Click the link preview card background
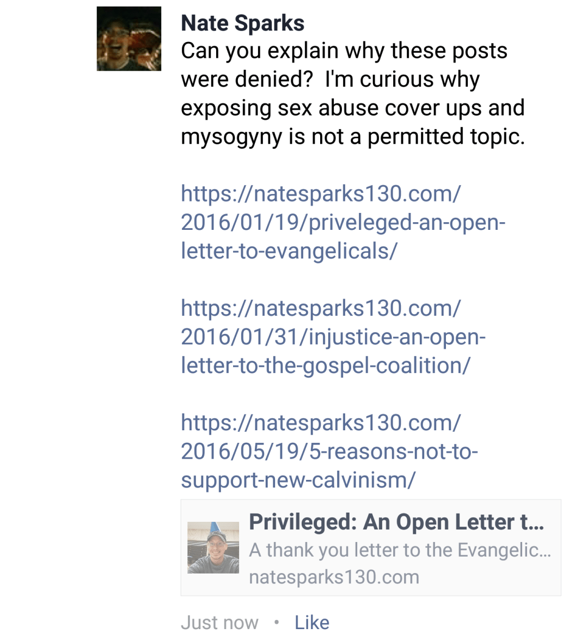 pyautogui.click(x=371, y=547)
